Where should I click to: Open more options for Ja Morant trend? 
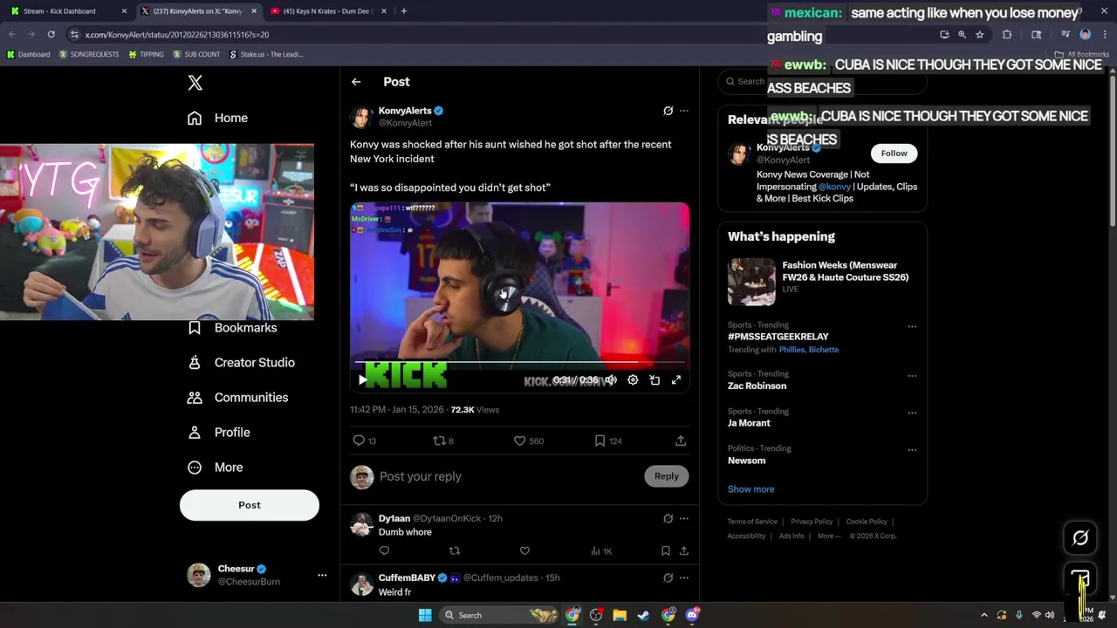pyautogui.click(x=912, y=413)
